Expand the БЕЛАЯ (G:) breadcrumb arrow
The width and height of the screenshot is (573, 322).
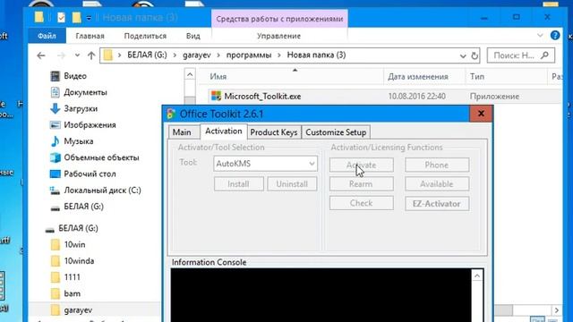coord(175,55)
